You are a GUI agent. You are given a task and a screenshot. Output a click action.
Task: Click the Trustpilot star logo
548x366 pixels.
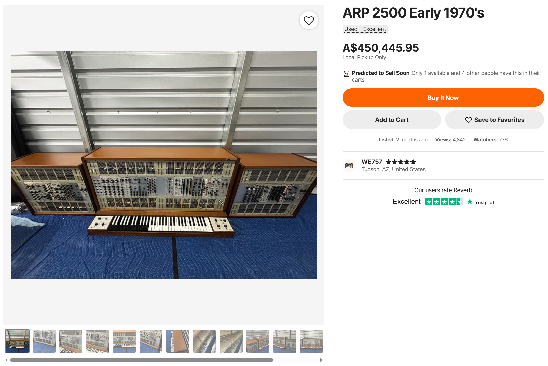pyautogui.click(x=470, y=202)
